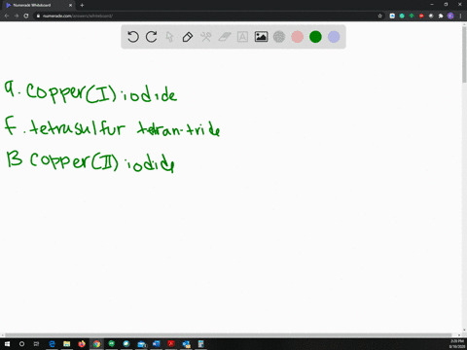This screenshot has height=350, width=467.
Task: Go forward in browser history
Action: (17, 16)
